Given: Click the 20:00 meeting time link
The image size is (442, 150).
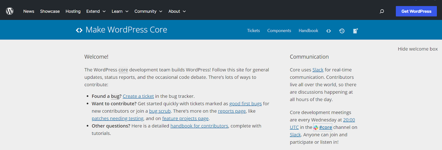Looking at the screenshot, I should coord(349,120).
